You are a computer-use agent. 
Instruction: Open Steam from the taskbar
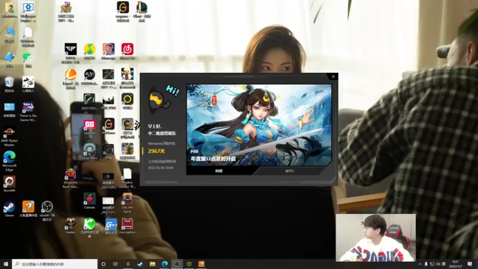click(140, 264)
